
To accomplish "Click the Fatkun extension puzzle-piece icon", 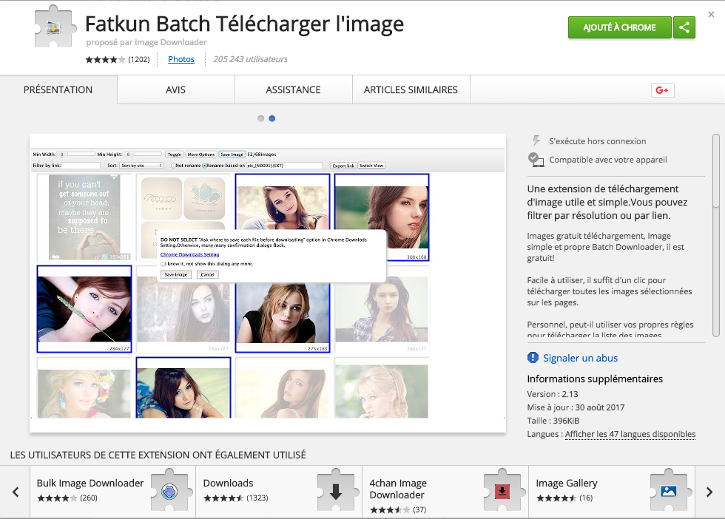I will click(x=55, y=27).
